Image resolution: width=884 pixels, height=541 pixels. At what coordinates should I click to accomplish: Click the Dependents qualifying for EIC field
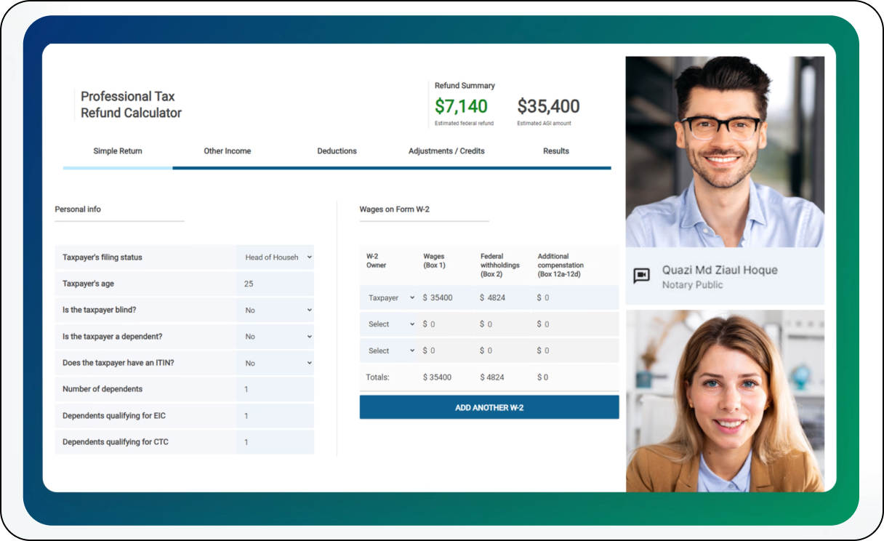click(276, 416)
